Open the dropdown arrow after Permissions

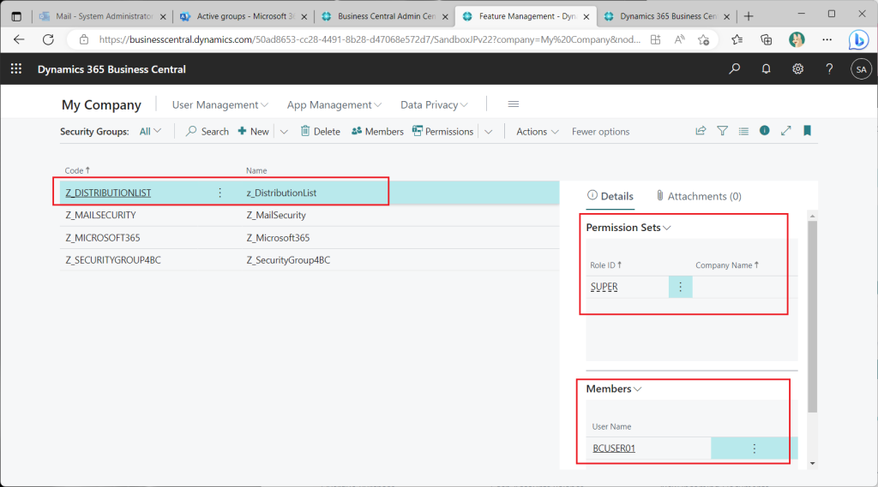click(x=488, y=132)
